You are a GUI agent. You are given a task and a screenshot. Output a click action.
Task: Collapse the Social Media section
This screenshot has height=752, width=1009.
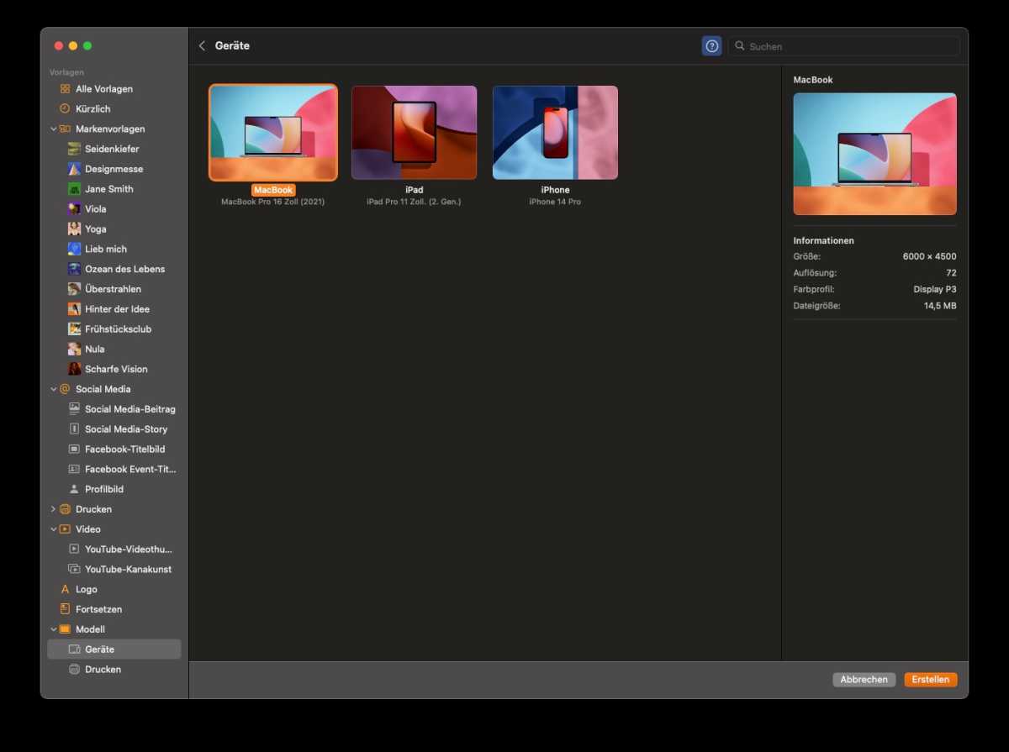[x=53, y=389]
